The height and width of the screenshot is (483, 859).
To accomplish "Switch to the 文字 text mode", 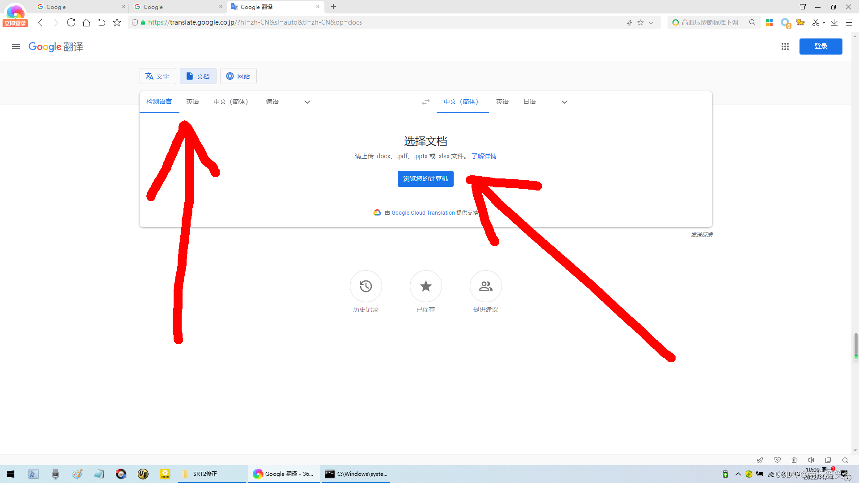I will click(x=157, y=76).
